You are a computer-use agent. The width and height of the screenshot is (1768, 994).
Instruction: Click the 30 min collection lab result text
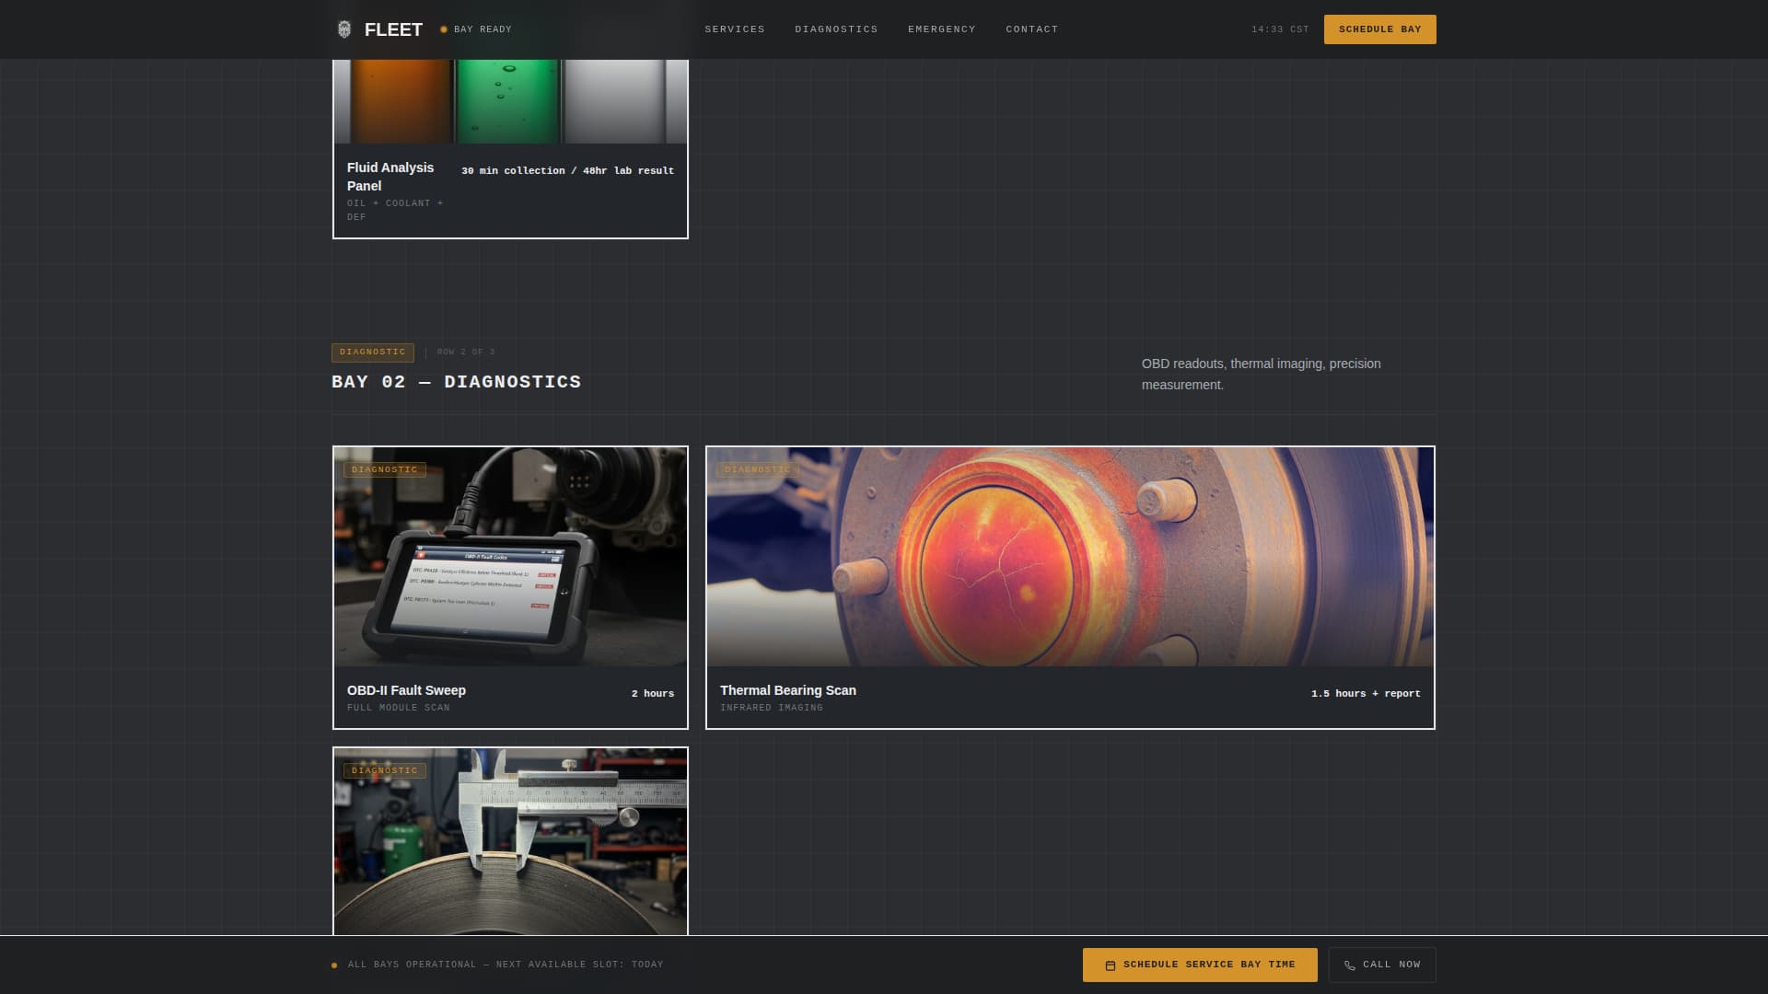click(x=567, y=171)
